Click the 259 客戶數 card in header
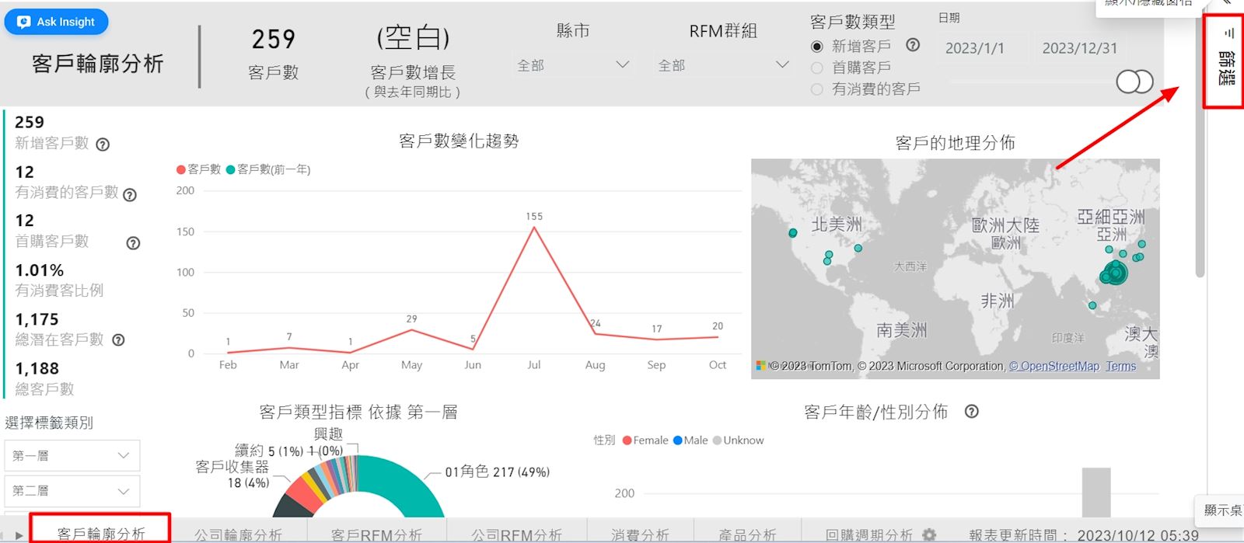1244x543 pixels. tap(274, 54)
